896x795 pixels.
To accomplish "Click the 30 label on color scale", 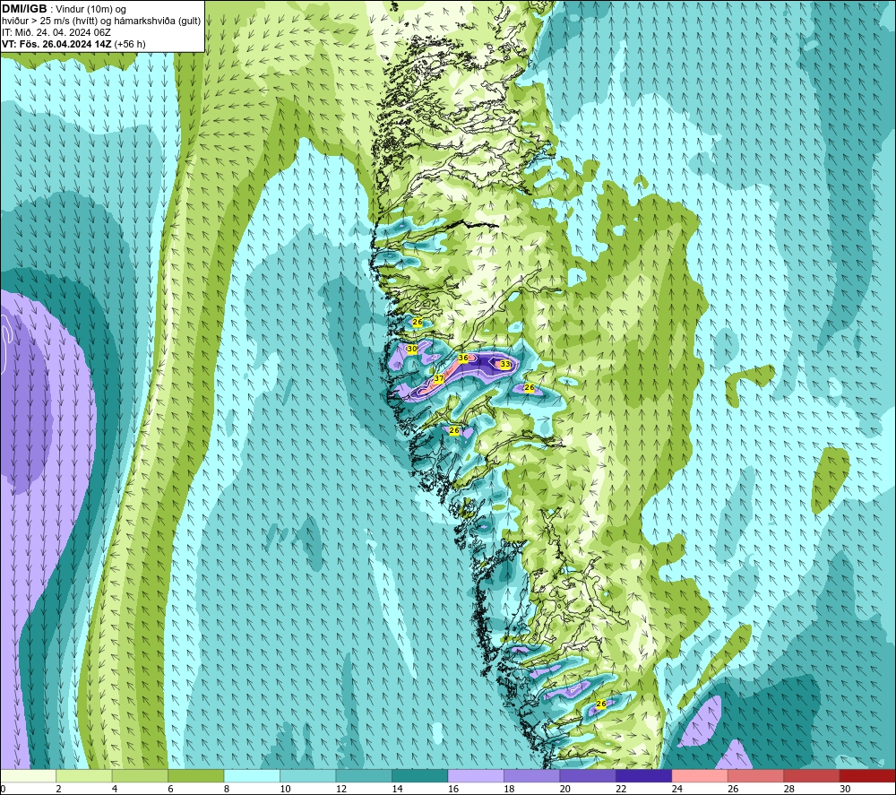I will [x=845, y=789].
